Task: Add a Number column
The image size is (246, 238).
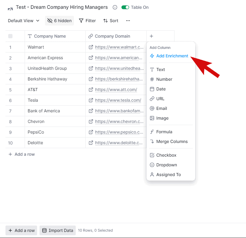Action: tap(171, 79)
